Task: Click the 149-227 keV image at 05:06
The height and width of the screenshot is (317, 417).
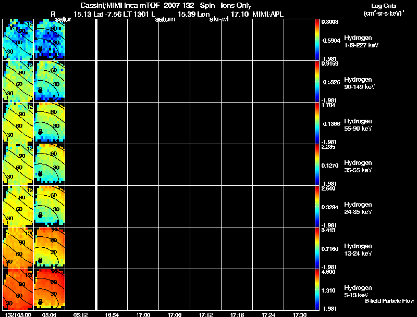Action: tap(50, 40)
